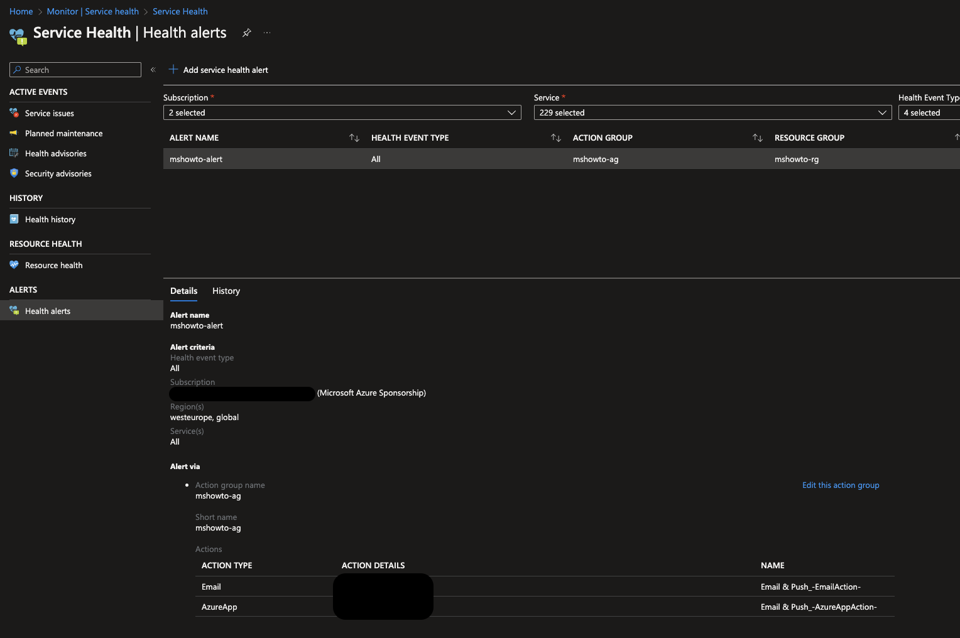This screenshot has width=960, height=638.
Task: Open Health advisories in sidebar
Action: (56, 153)
